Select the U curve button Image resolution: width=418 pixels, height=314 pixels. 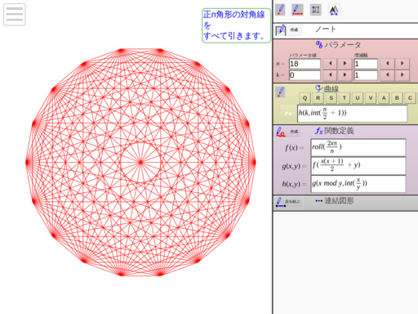click(358, 98)
